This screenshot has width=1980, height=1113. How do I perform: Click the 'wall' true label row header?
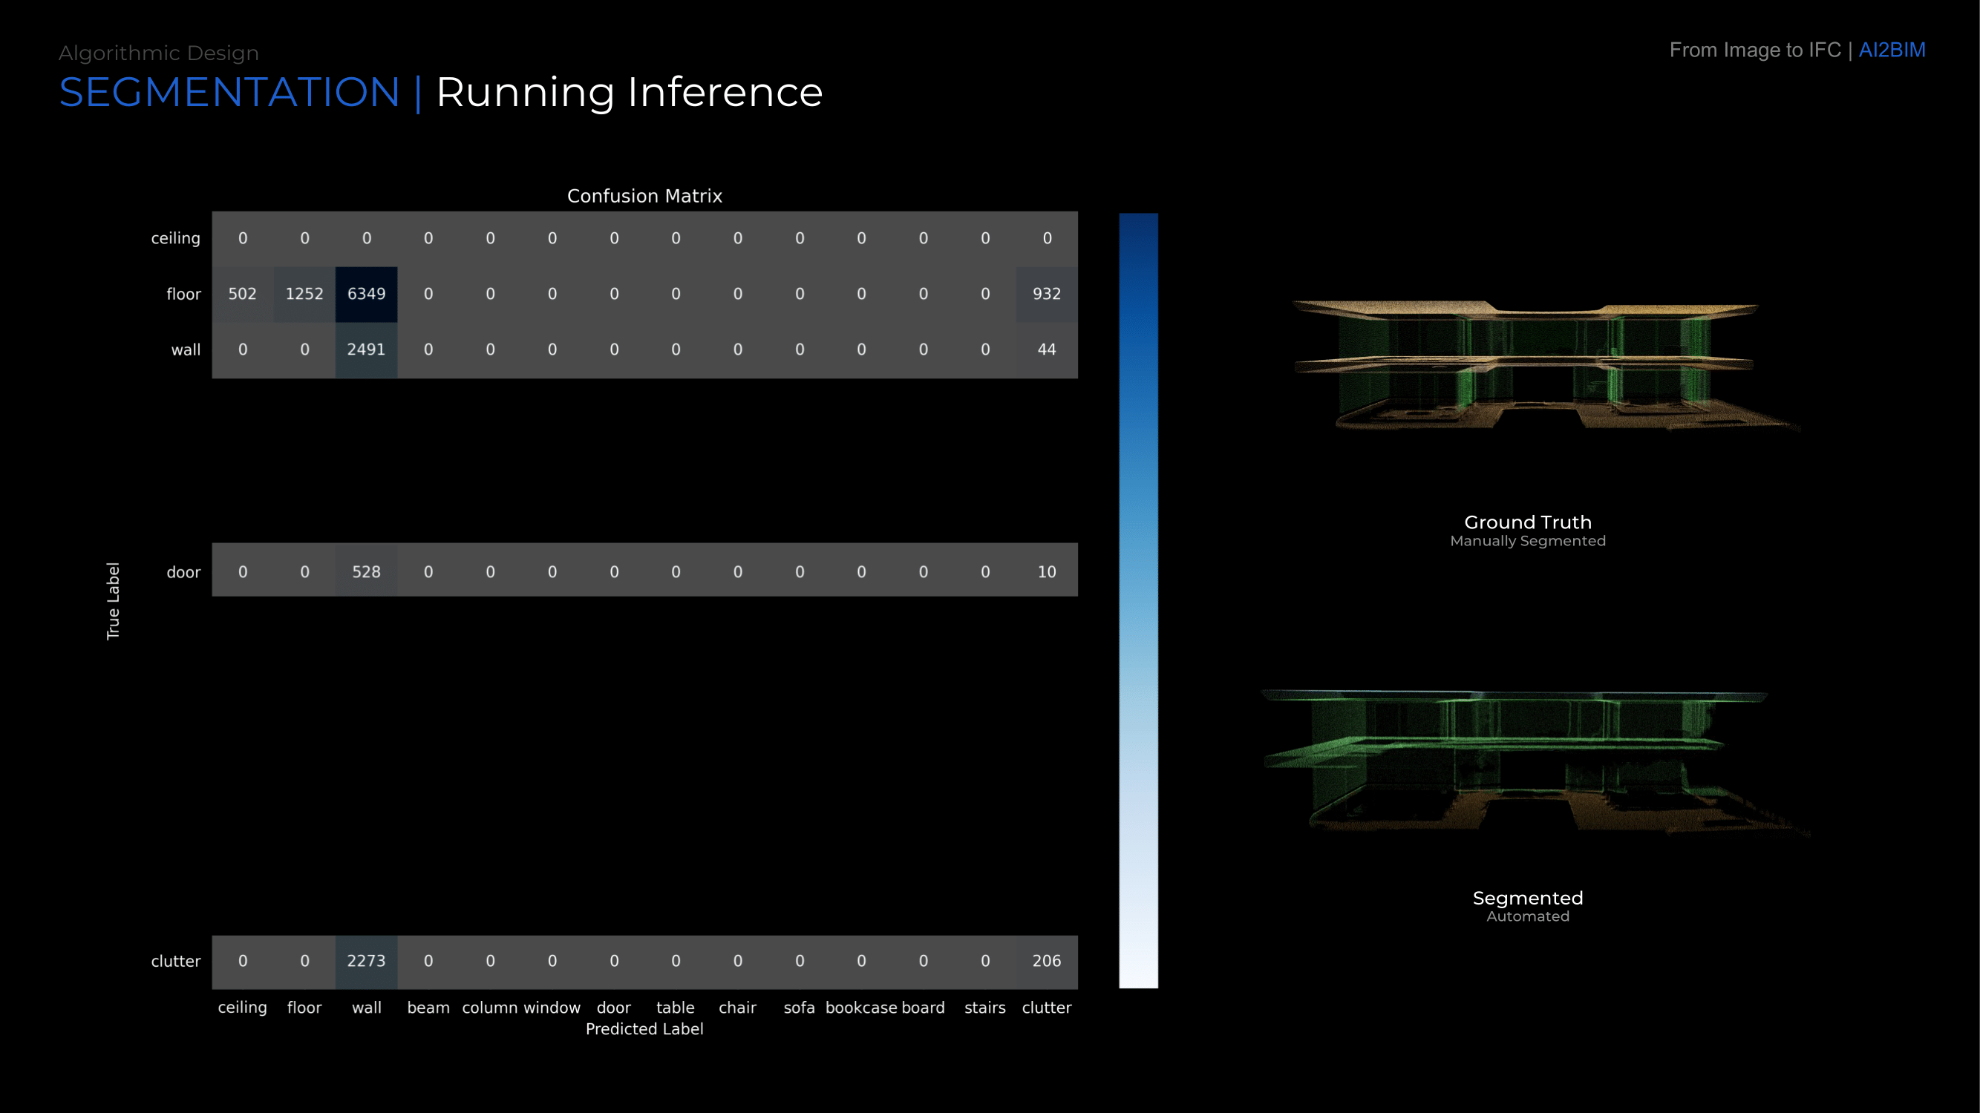click(186, 349)
